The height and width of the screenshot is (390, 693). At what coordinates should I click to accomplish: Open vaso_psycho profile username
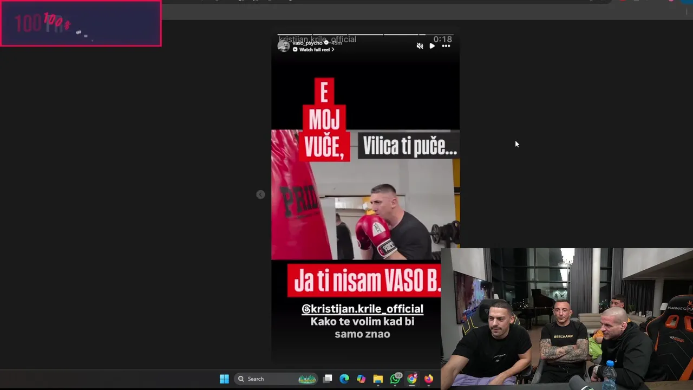click(x=308, y=43)
